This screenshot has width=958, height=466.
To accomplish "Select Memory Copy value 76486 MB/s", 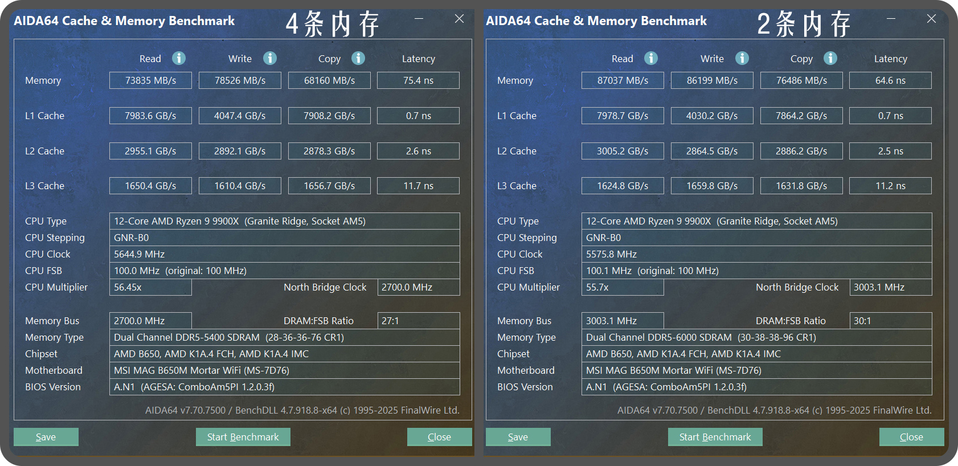I will point(801,80).
